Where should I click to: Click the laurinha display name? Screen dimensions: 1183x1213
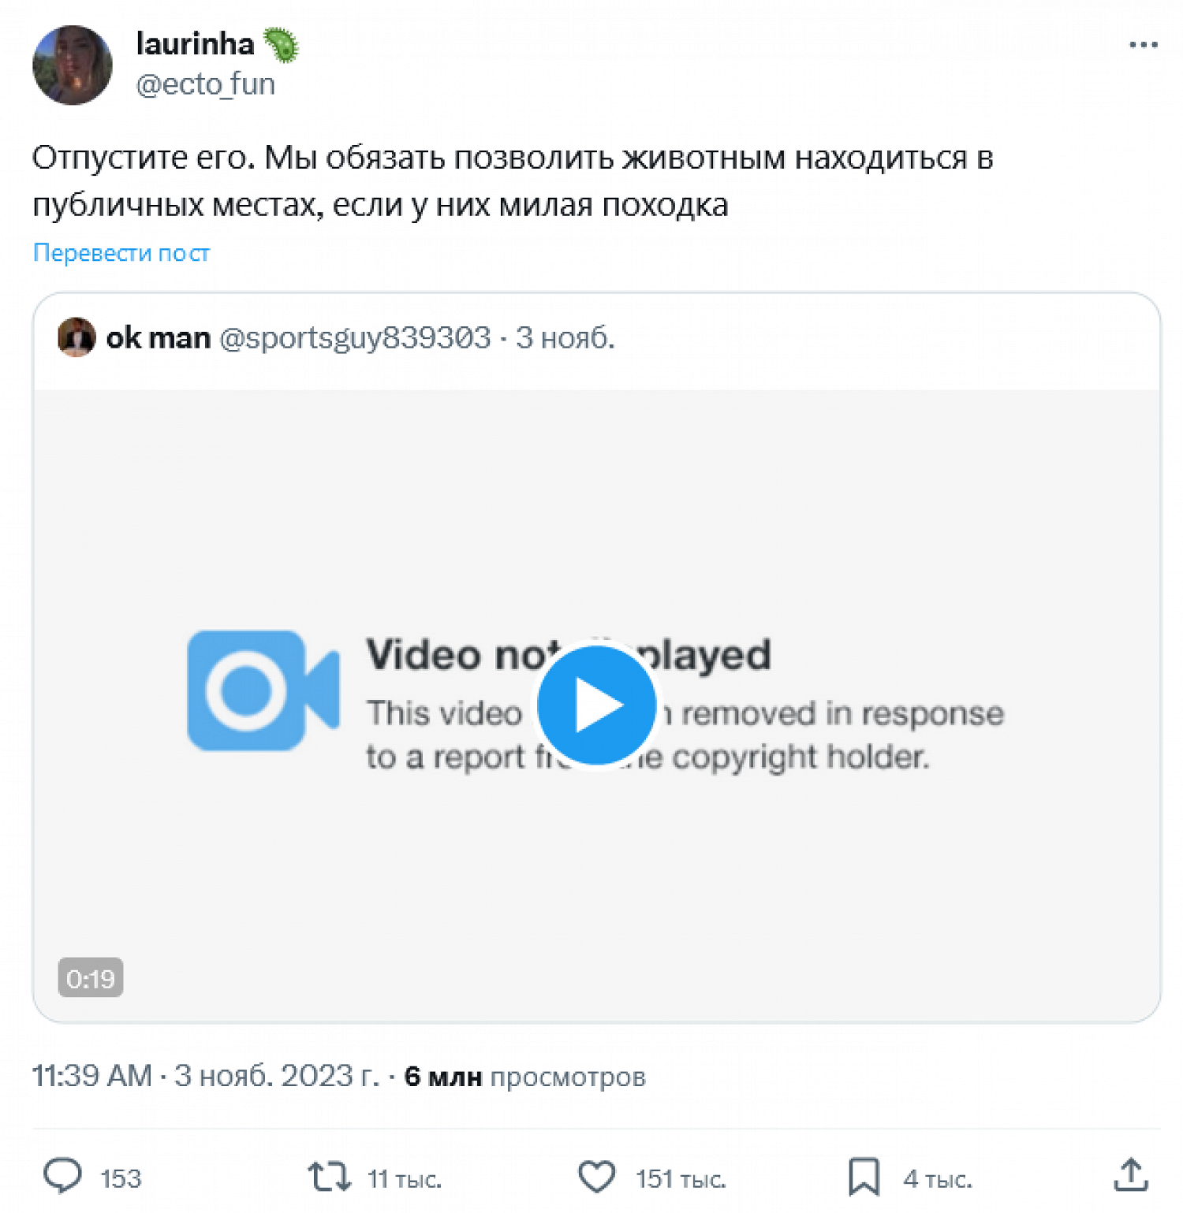(195, 44)
